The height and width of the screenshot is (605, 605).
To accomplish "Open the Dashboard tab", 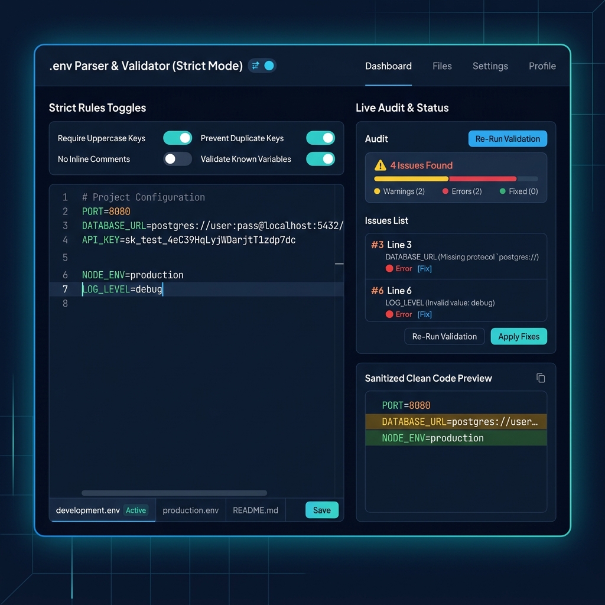I will coord(388,66).
